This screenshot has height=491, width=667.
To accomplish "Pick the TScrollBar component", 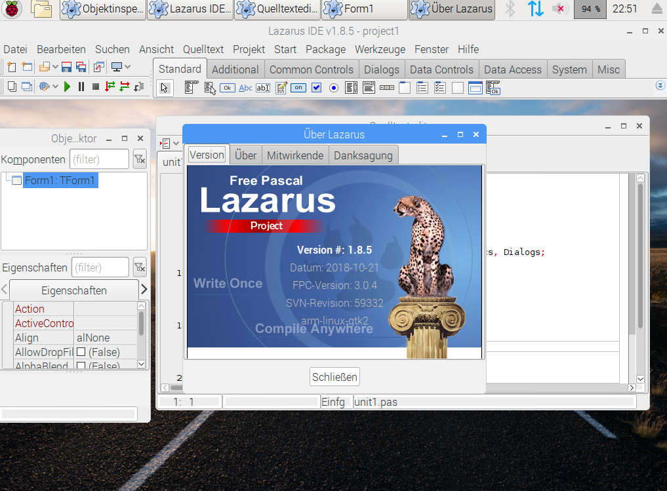I will click(x=387, y=88).
